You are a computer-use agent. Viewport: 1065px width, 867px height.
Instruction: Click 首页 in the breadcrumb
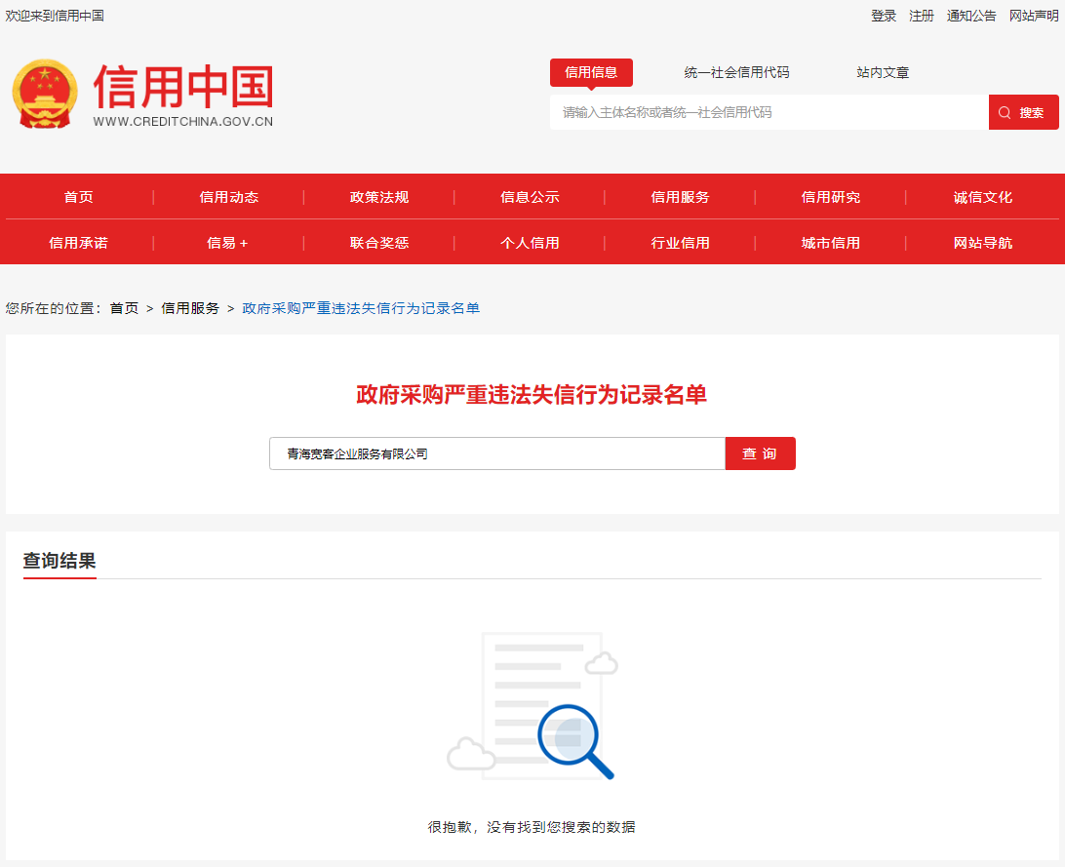[x=124, y=308]
